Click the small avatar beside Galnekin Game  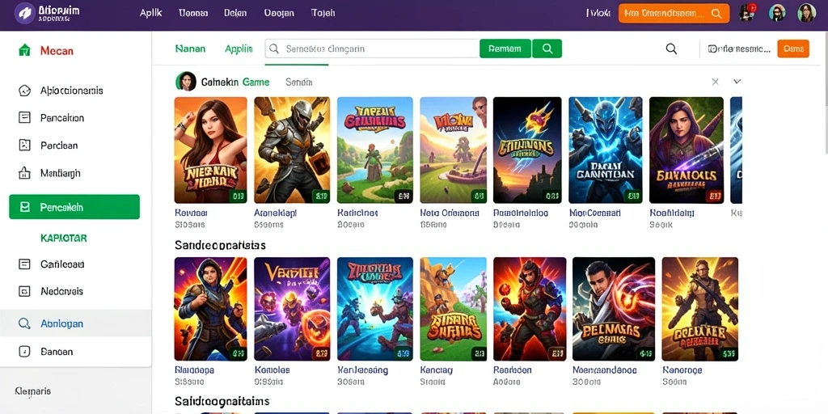tap(186, 82)
